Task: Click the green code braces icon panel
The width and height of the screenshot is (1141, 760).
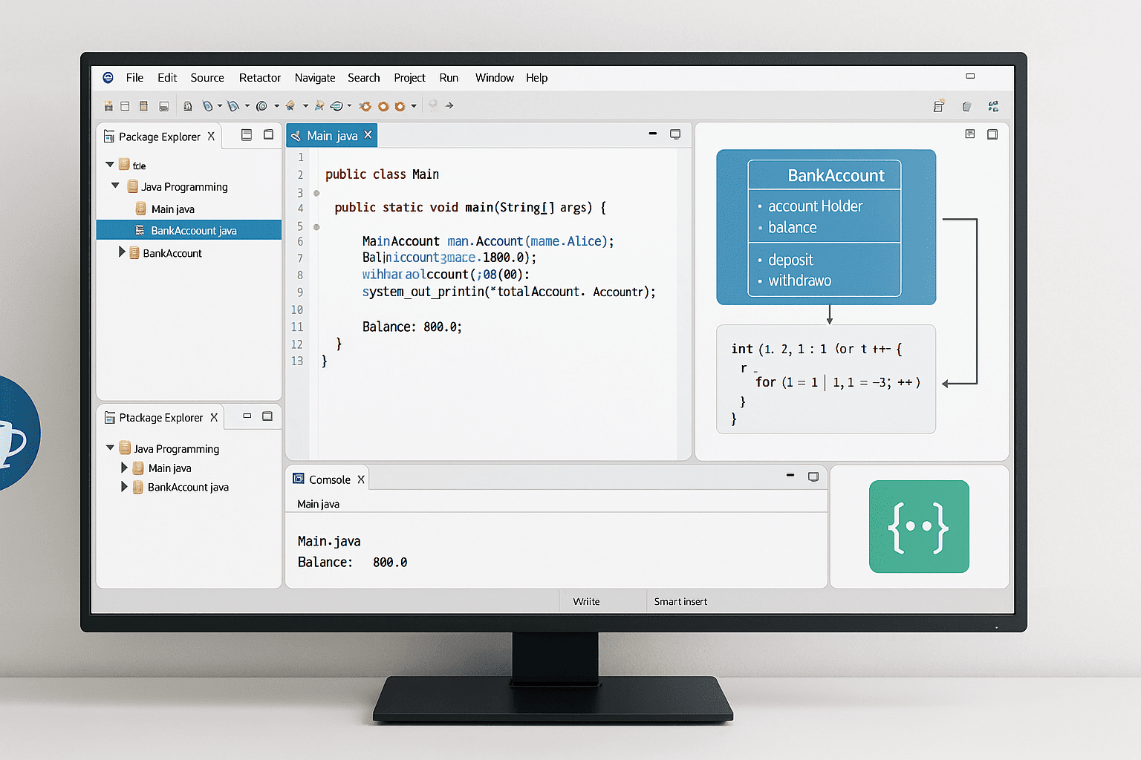Action: tap(919, 526)
